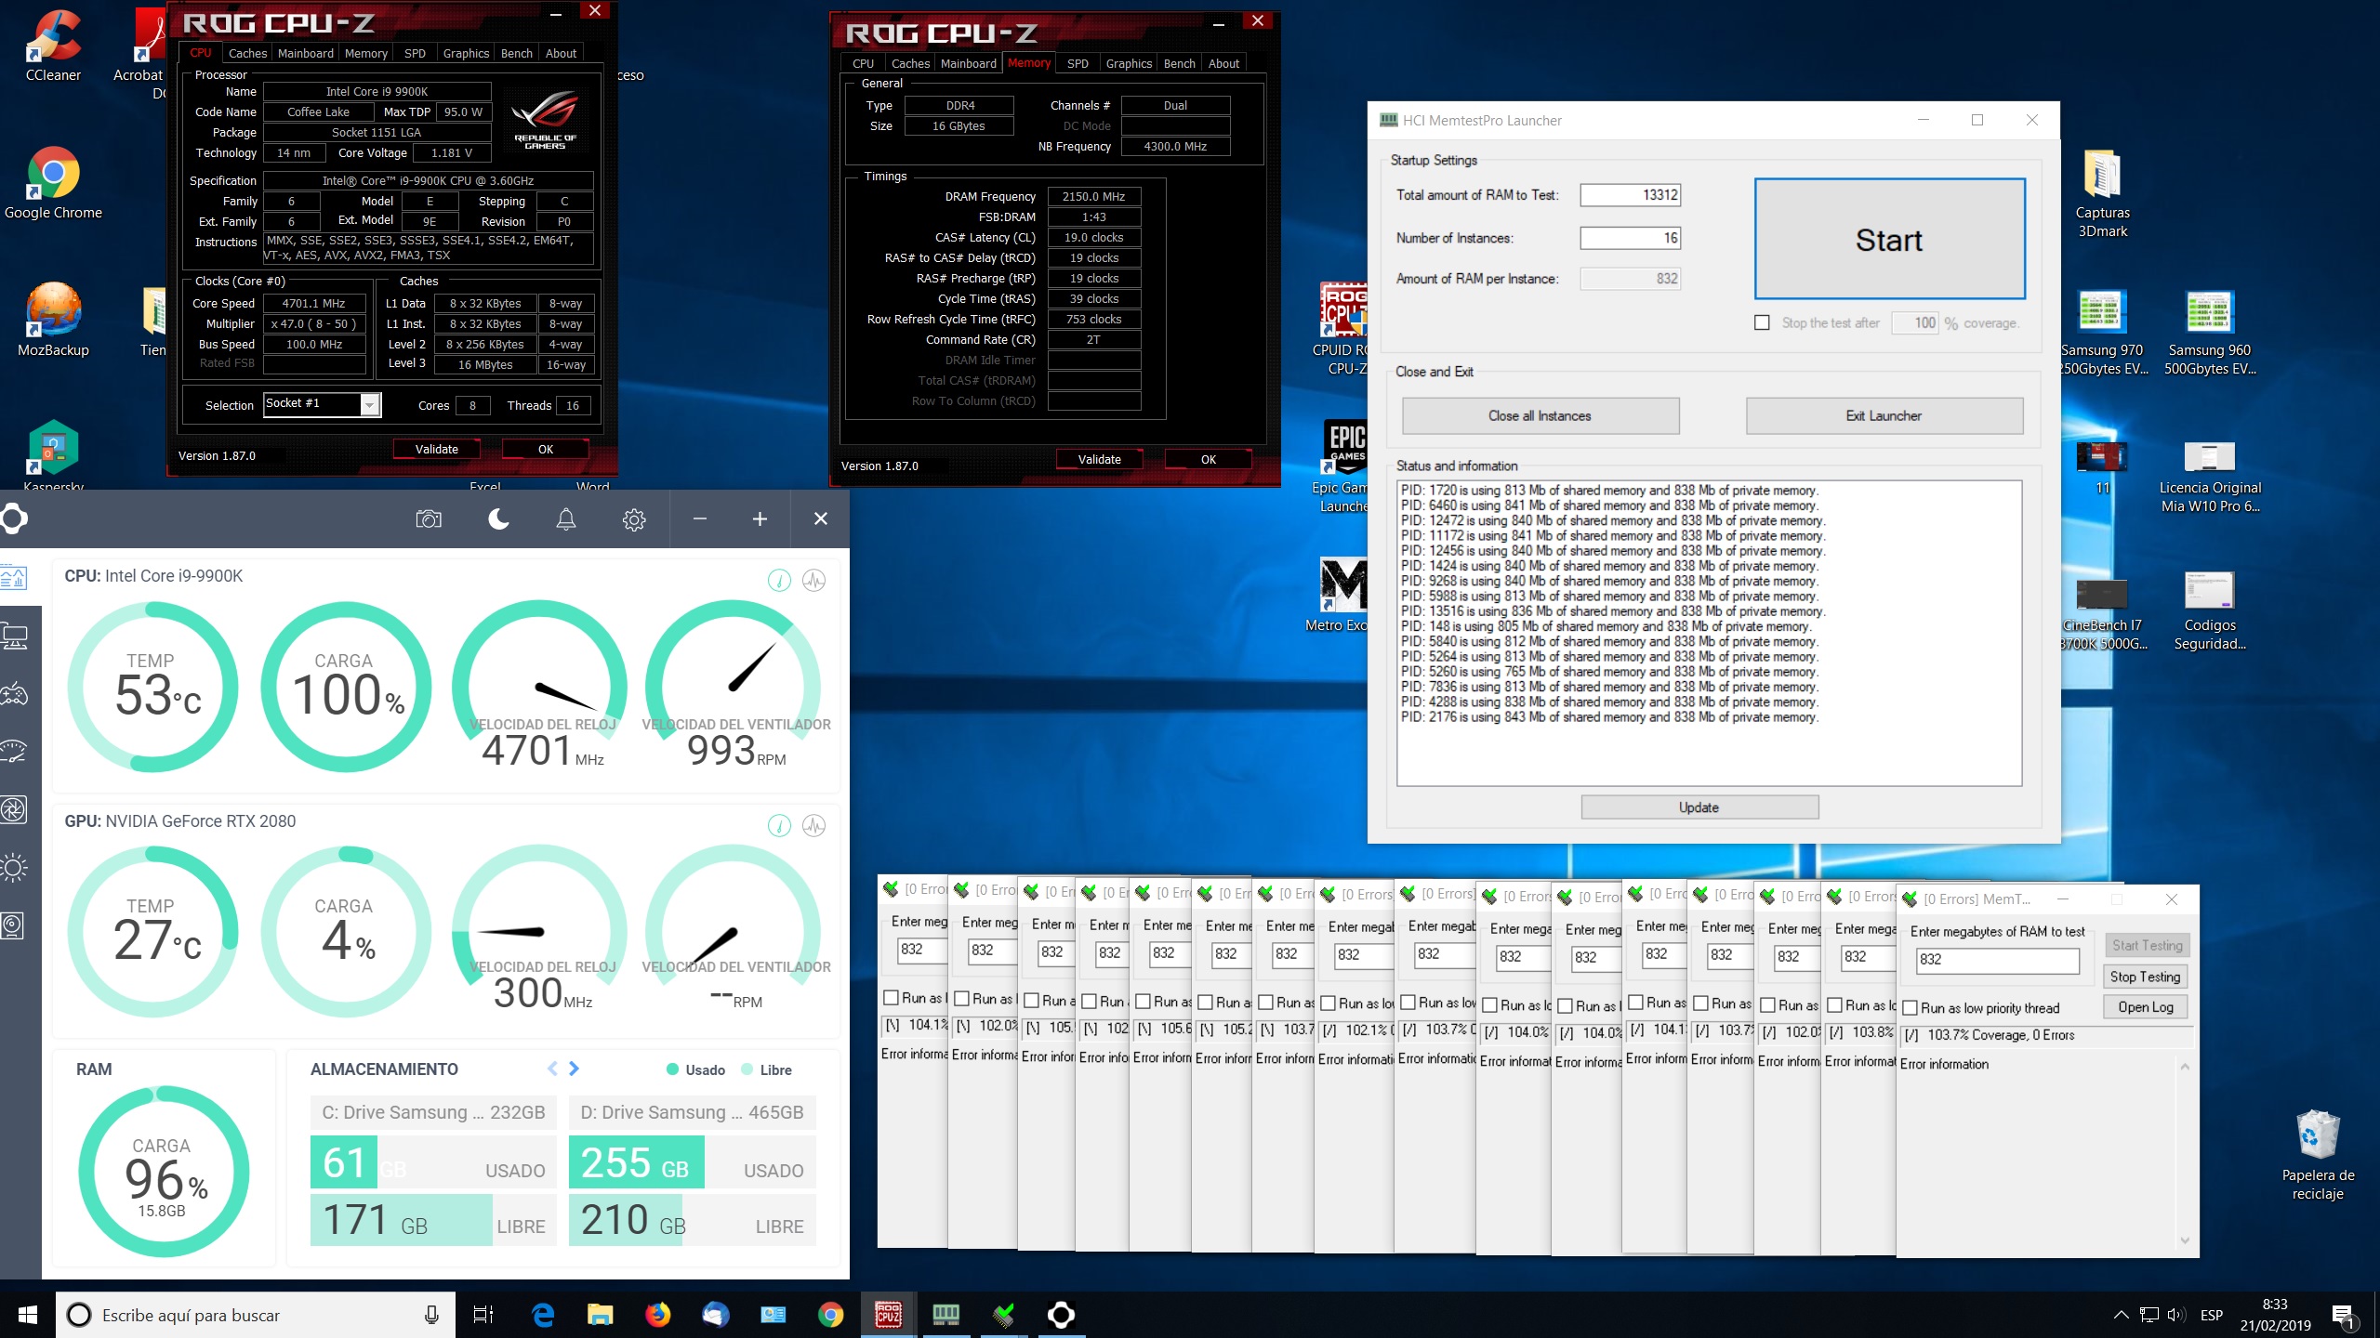
Task: Click Number of Instances field
Action: tap(1630, 238)
